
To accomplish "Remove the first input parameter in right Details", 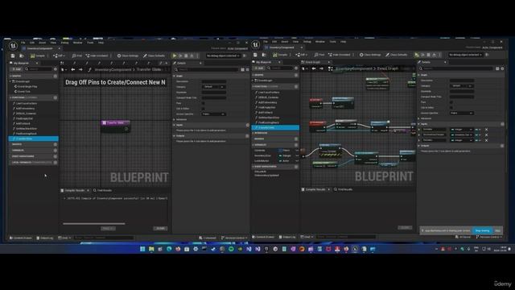I will click(x=486, y=130).
